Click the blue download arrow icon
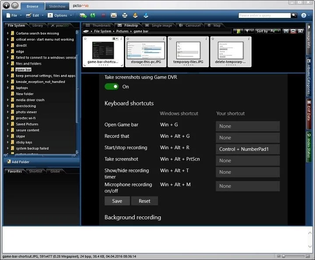Screen dimensions: 315x260 (x=146, y=15)
